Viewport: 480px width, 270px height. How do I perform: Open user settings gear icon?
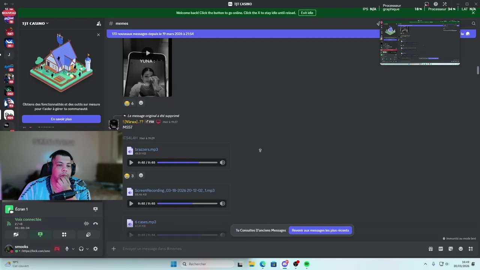pos(95,249)
